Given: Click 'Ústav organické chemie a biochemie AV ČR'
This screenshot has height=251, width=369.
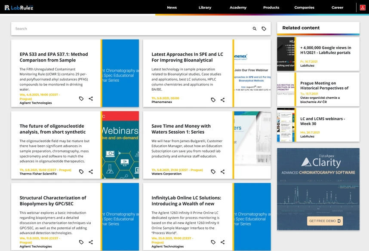Looking at the screenshot, I should pyautogui.click(x=320, y=100).
